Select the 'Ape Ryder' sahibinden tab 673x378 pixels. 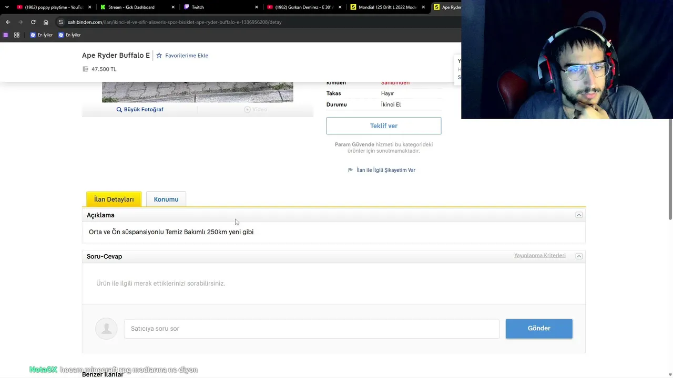[447, 7]
